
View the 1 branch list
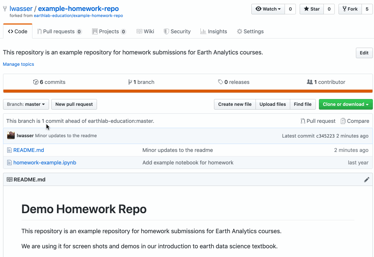[141, 82]
